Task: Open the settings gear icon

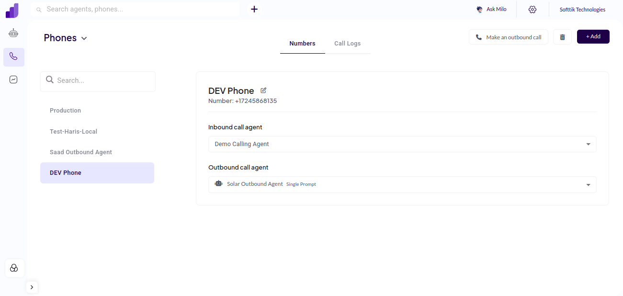Action: pyautogui.click(x=532, y=9)
